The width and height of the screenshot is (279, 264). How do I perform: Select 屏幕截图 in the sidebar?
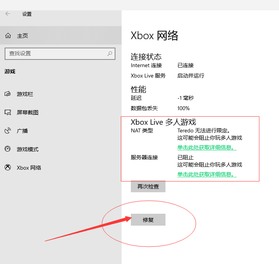point(61,112)
